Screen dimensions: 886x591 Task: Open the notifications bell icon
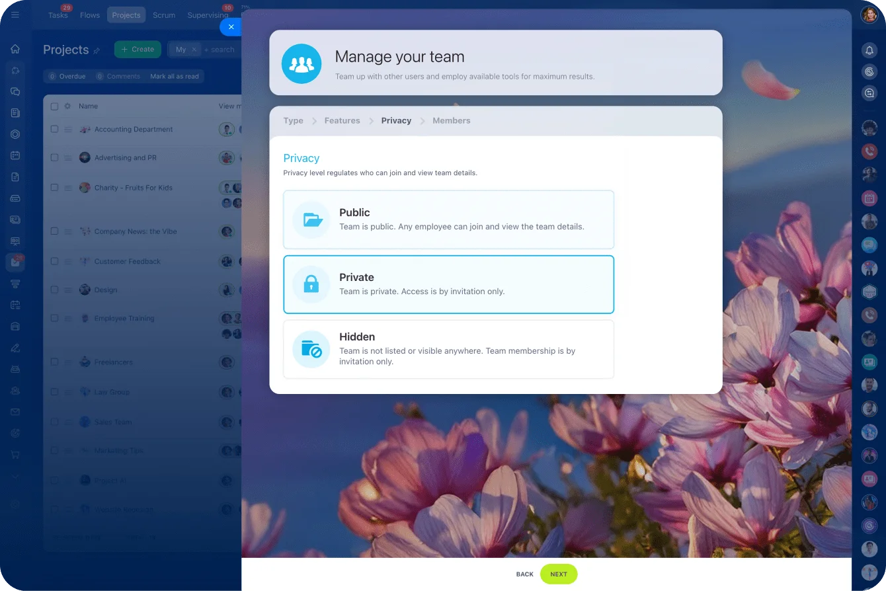tap(869, 50)
